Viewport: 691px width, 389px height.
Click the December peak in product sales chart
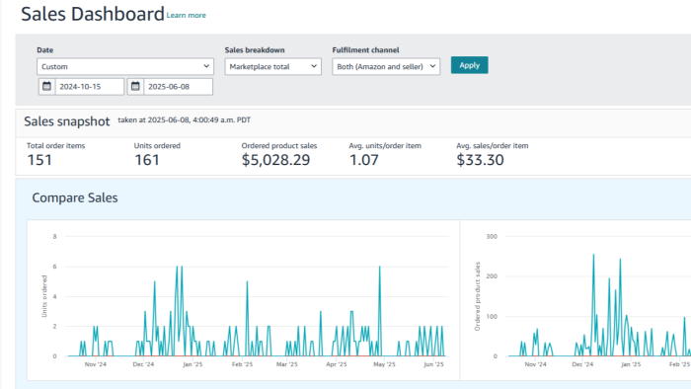click(593, 255)
